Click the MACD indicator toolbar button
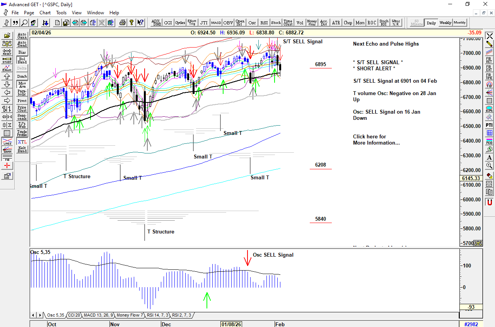The image size is (495, 327). click(216, 23)
